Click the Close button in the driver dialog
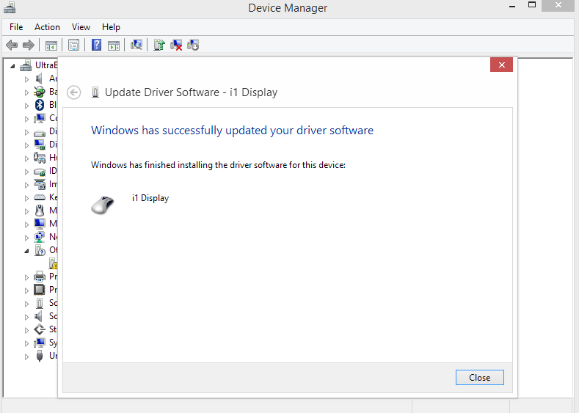This screenshot has height=413, width=579. (x=480, y=377)
